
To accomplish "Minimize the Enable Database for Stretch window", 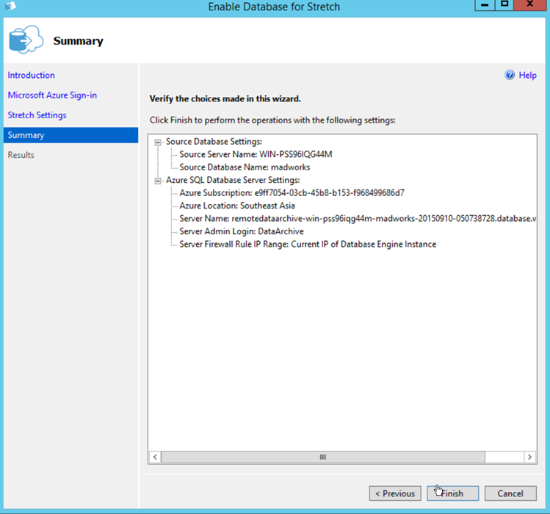I will [485, 5].
